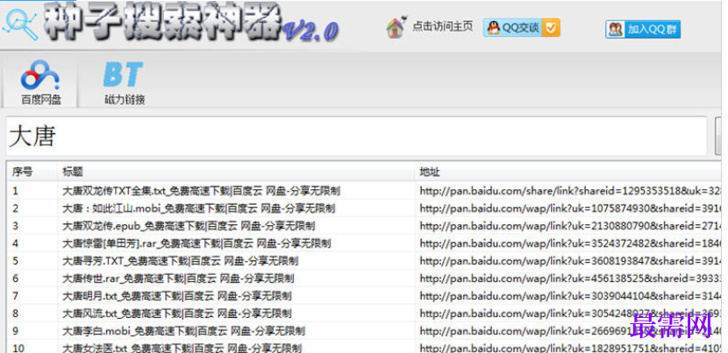
Task: Click the QQ group people icon
Action: click(616, 30)
